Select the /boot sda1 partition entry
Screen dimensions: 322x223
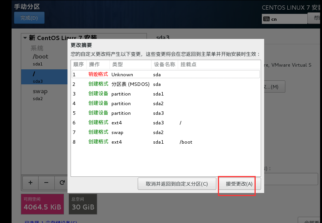[44, 60]
